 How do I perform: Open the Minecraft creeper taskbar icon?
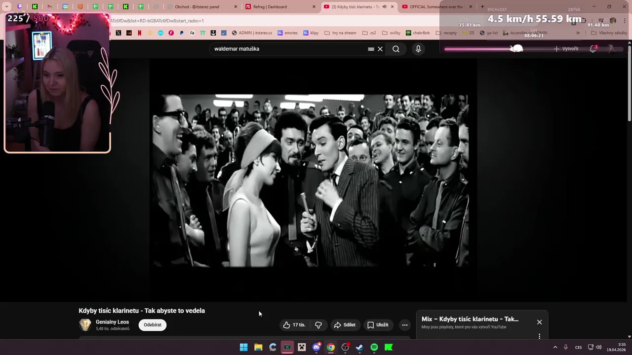pos(302,347)
